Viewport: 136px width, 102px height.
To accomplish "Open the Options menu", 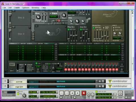I will pyautogui.click(x=25, y=8).
